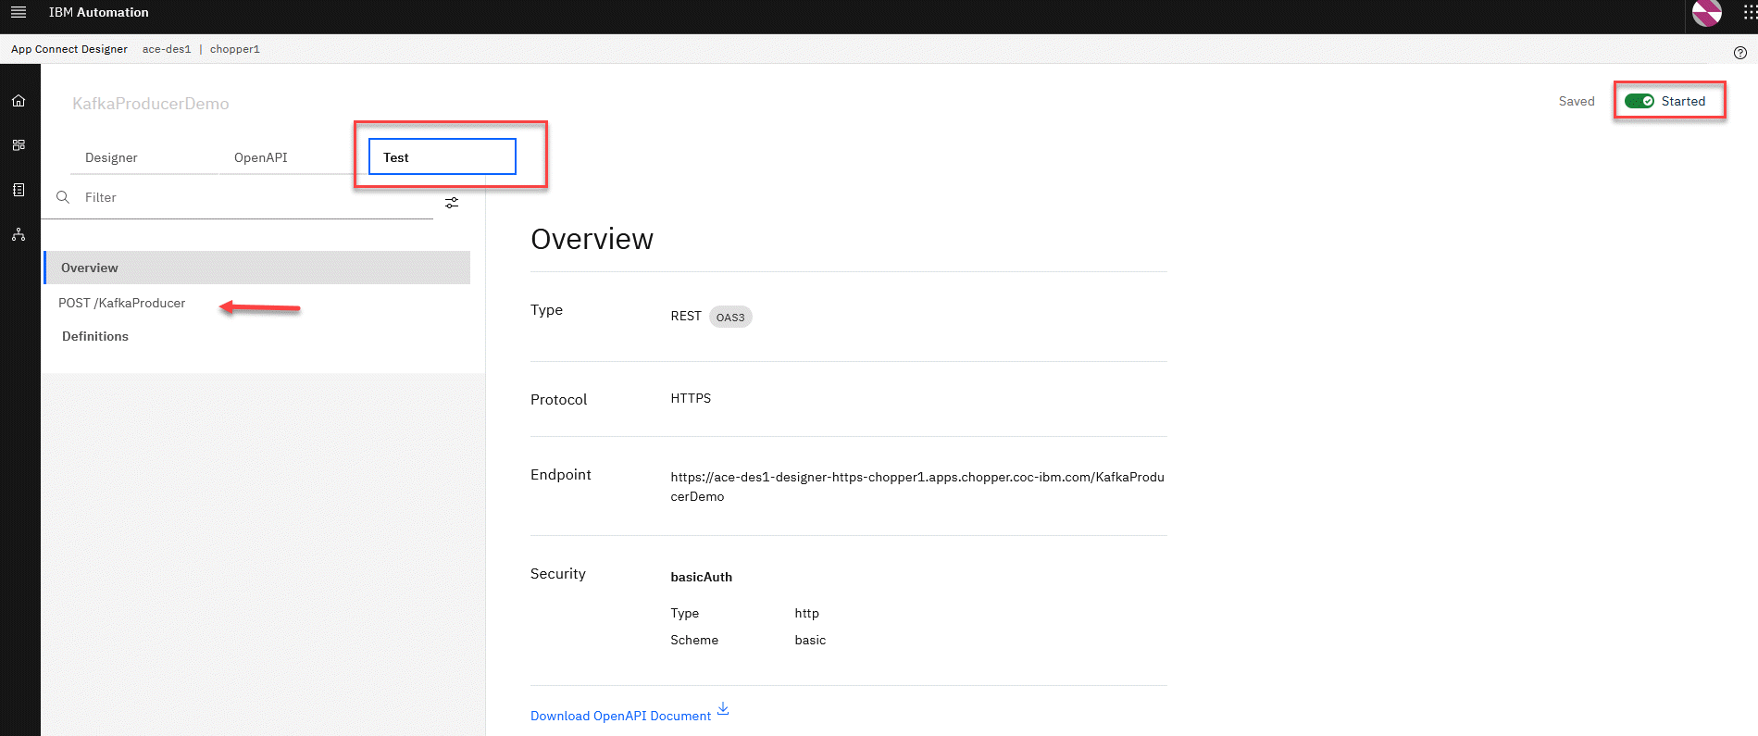Open the user profile avatar
The height and width of the screenshot is (736, 1758).
(1706, 13)
